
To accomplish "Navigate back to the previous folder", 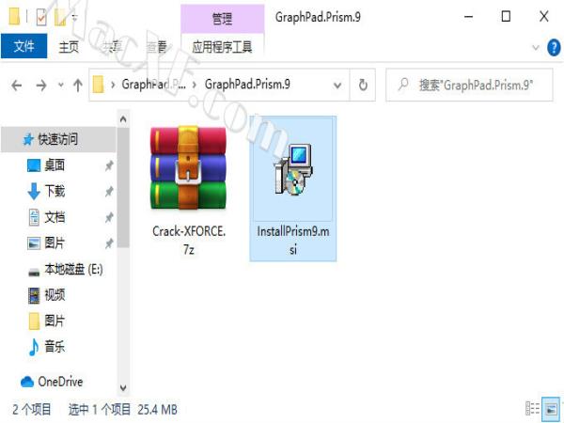I will click(17, 86).
